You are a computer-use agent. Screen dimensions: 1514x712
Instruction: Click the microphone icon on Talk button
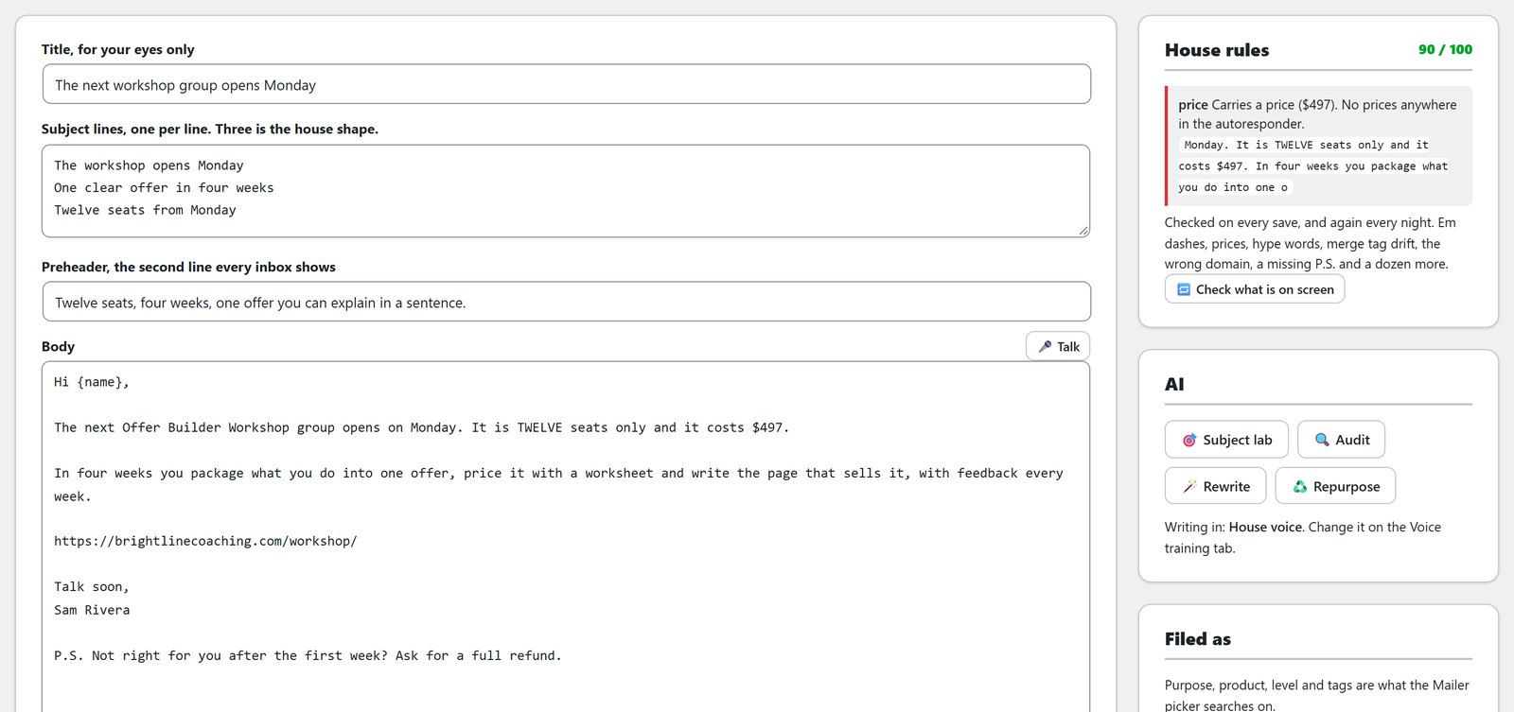pos(1045,347)
